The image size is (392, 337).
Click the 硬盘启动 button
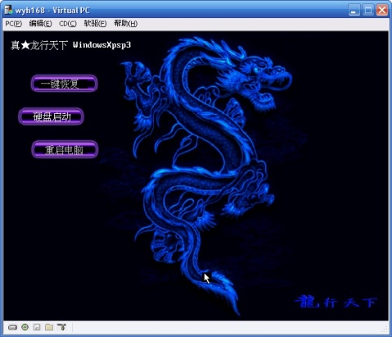coord(51,116)
